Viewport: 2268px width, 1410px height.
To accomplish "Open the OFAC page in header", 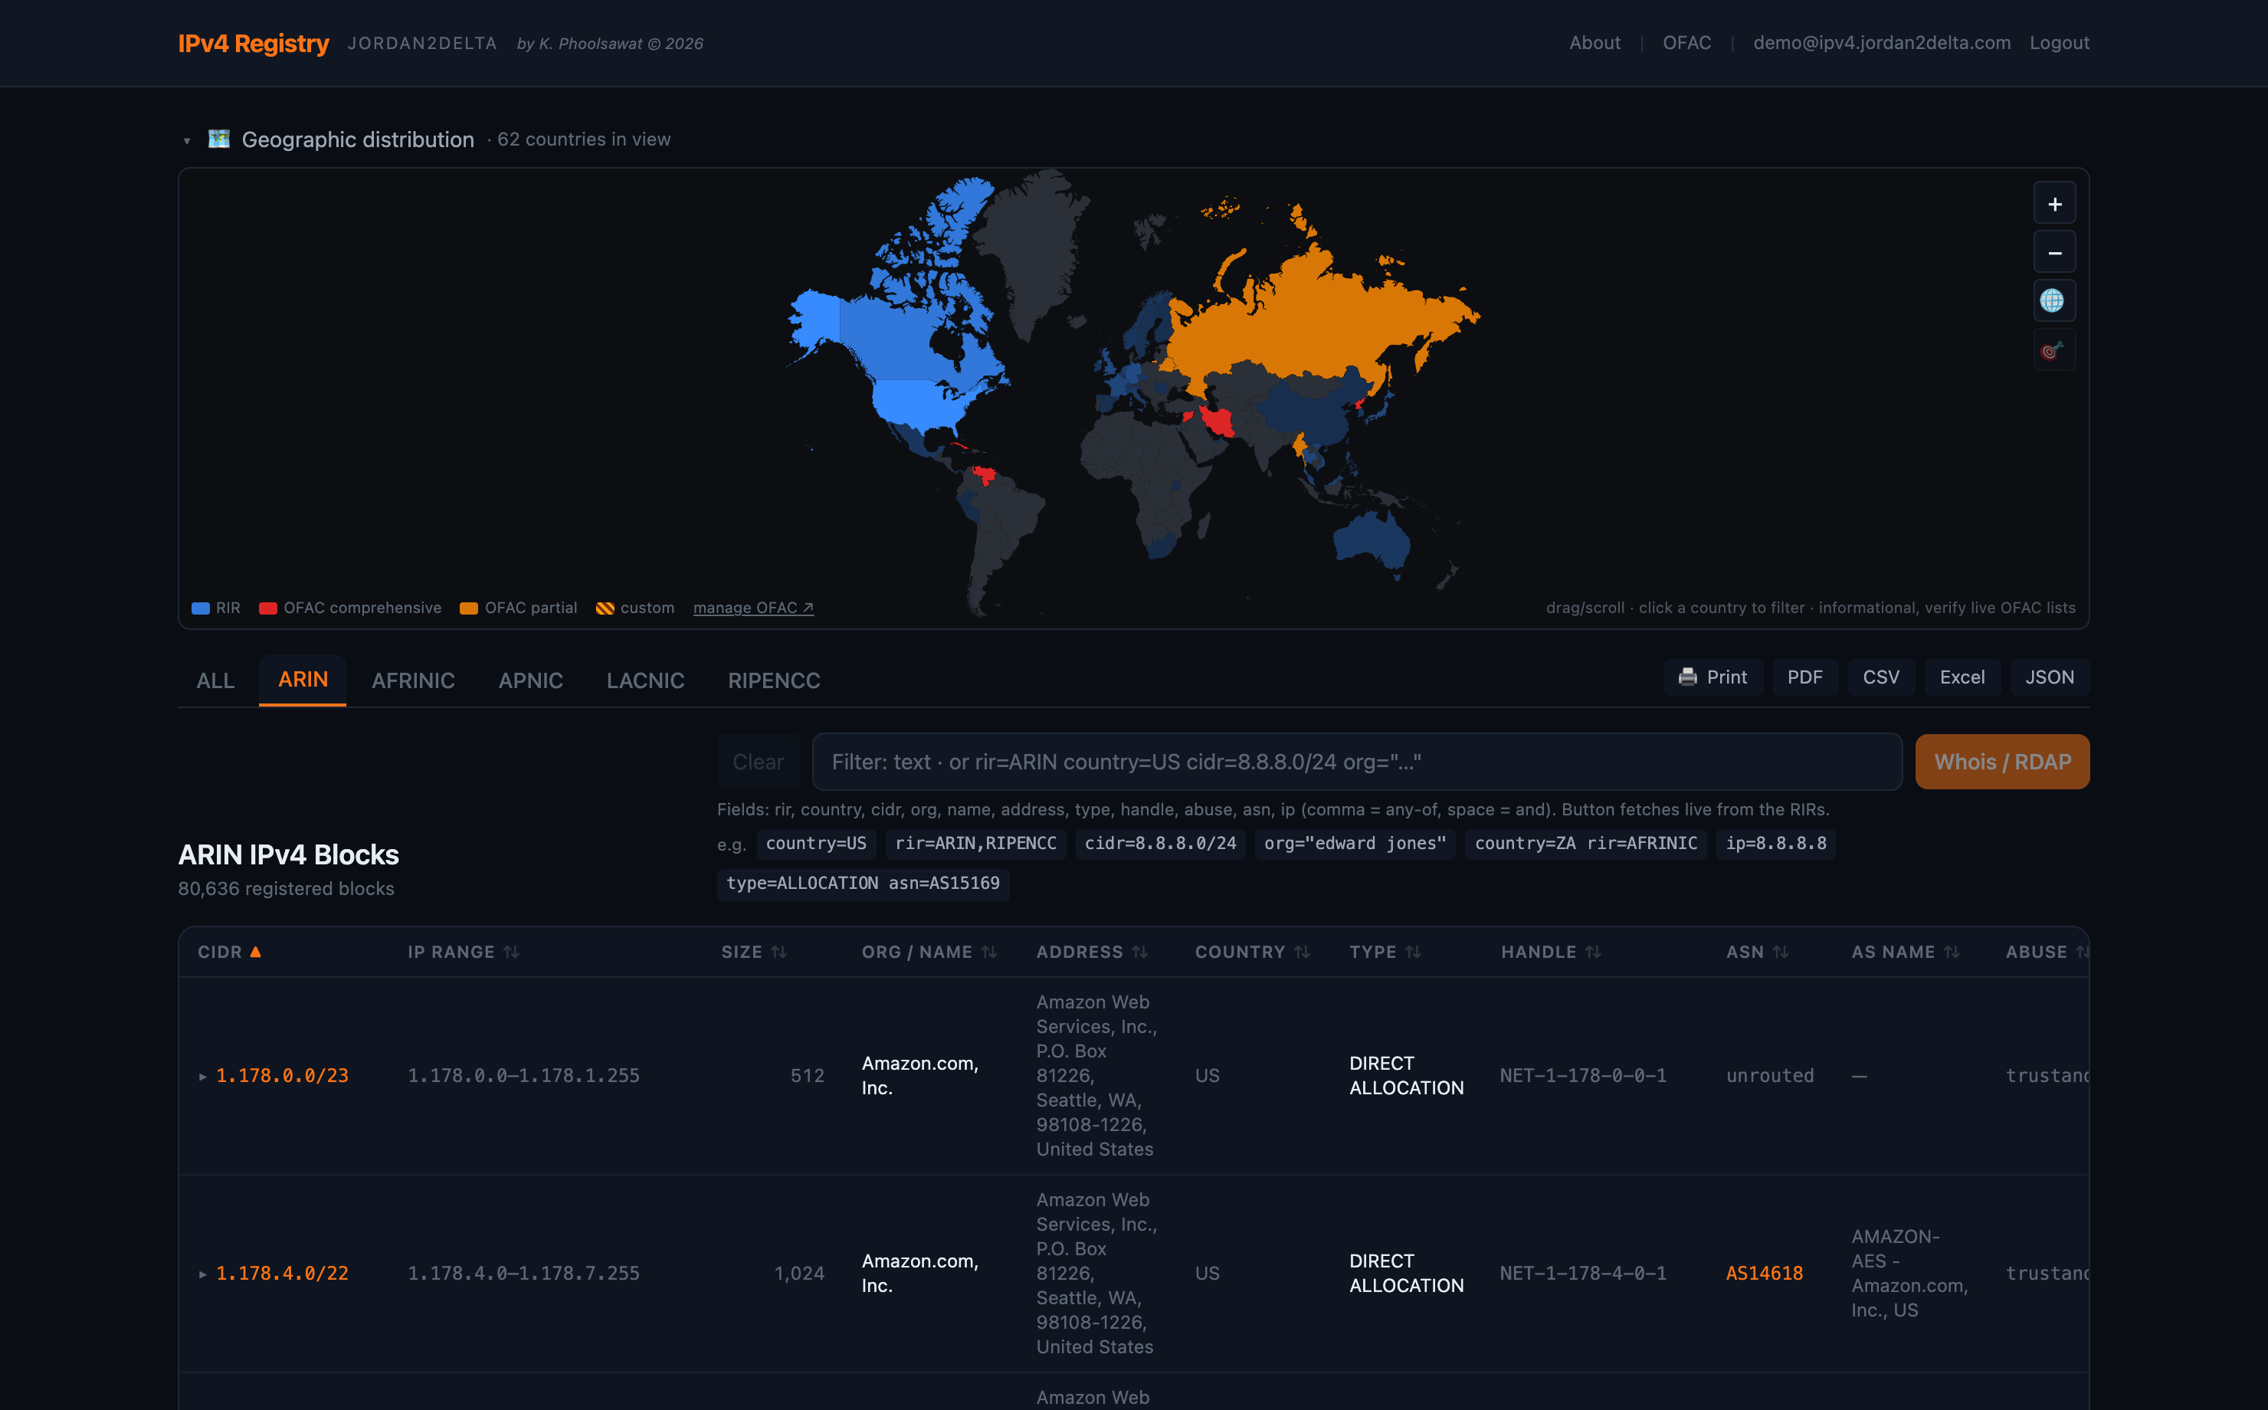I will point(1686,43).
